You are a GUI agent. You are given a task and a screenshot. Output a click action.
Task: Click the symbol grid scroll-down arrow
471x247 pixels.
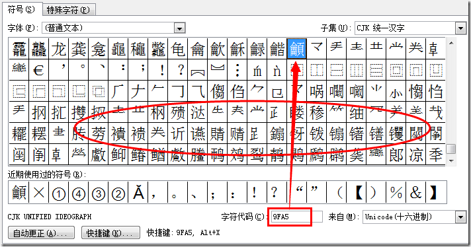point(451,160)
